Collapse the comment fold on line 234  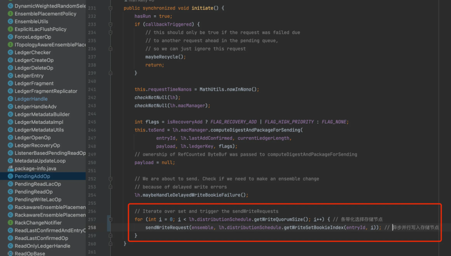click(110, 33)
